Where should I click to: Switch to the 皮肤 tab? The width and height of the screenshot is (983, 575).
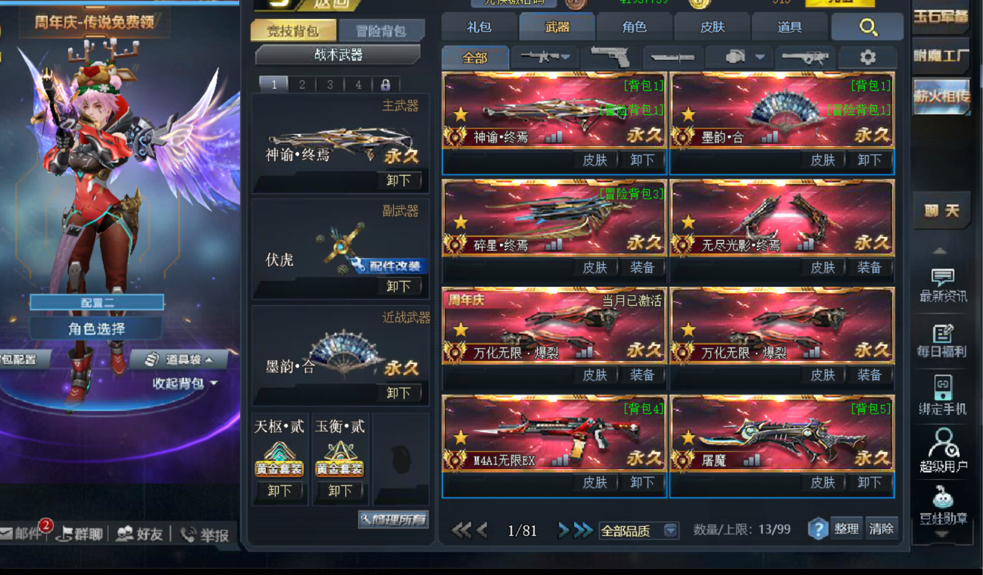[712, 27]
